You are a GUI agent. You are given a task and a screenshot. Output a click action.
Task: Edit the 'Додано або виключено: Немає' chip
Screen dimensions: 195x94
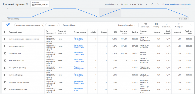28,25
